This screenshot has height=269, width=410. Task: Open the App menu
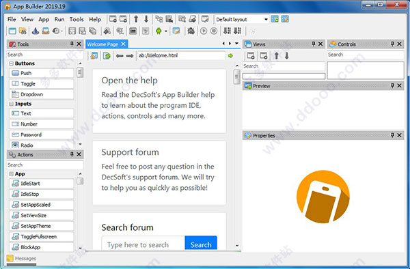coord(44,19)
